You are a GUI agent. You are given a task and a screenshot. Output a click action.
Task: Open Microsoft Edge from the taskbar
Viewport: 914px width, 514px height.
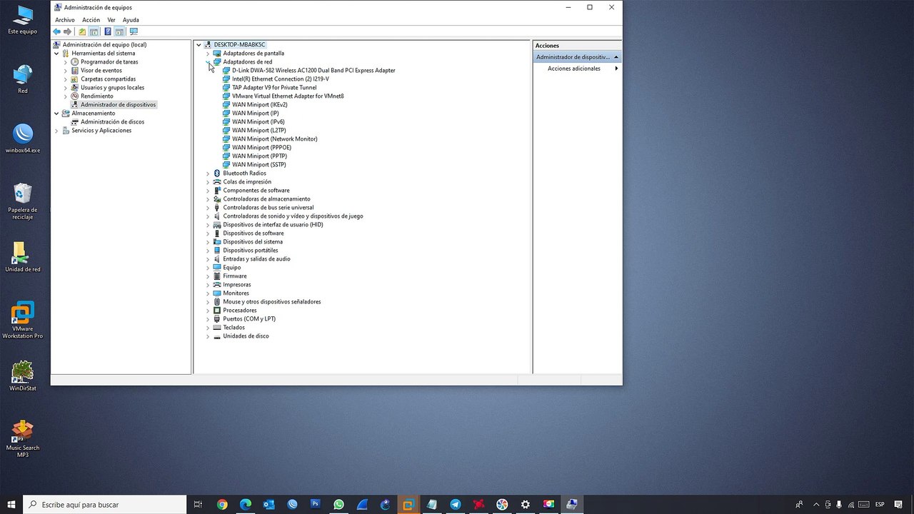coord(246,505)
